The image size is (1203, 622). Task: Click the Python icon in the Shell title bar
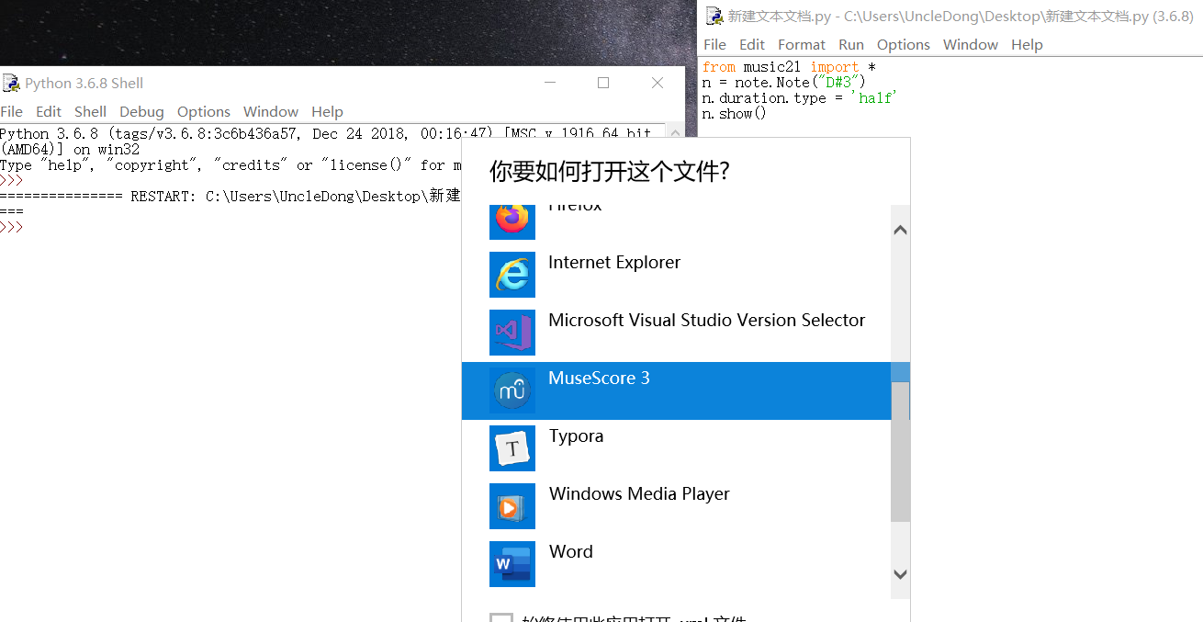coord(10,83)
